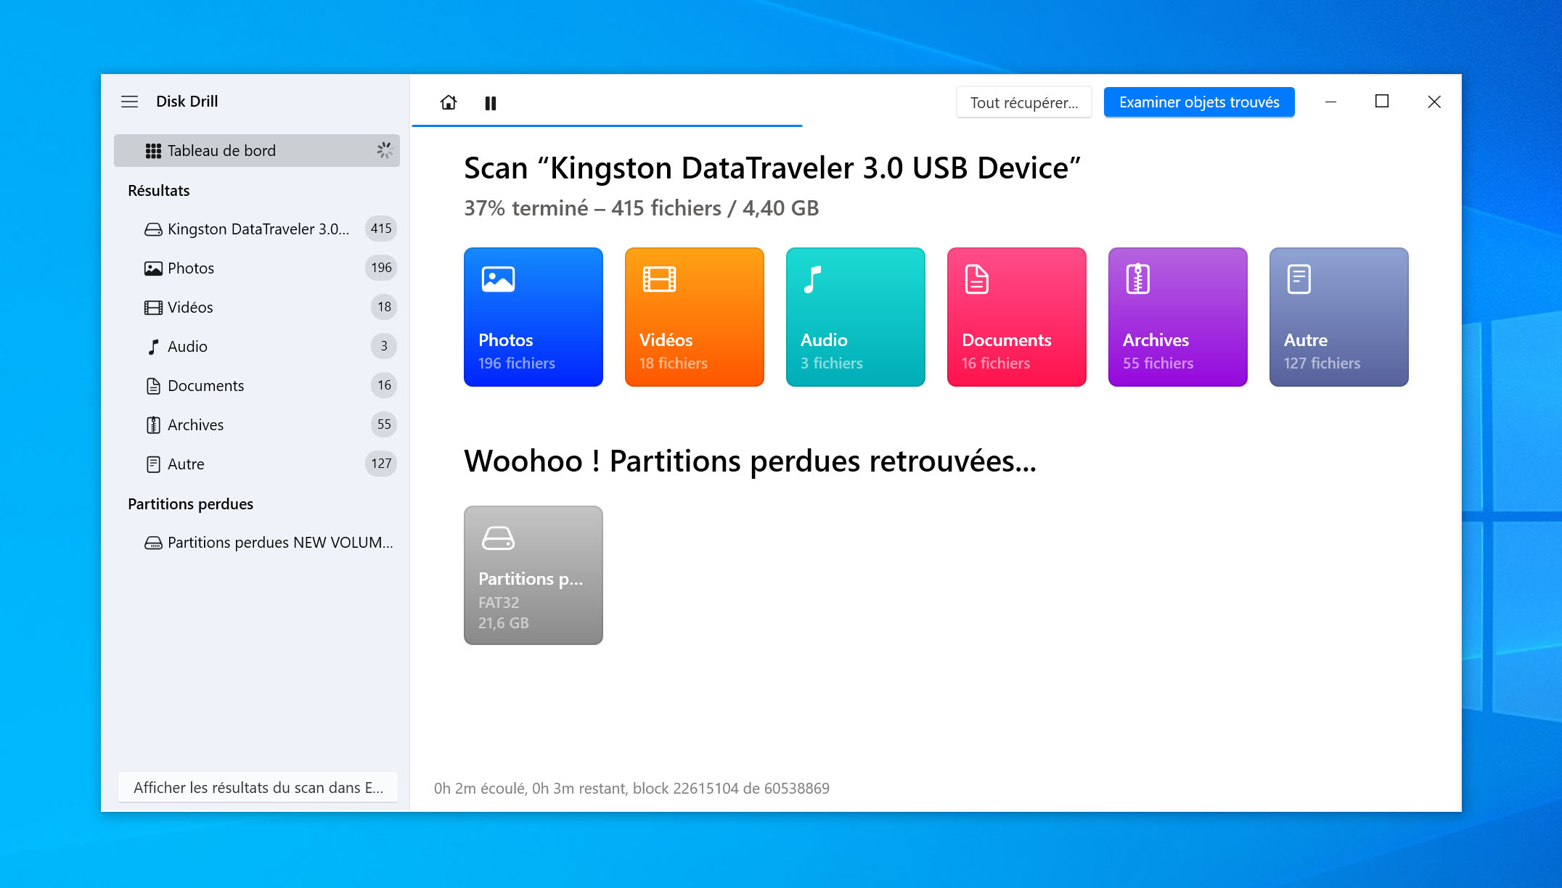Open Archives results in sidebar

(257, 424)
